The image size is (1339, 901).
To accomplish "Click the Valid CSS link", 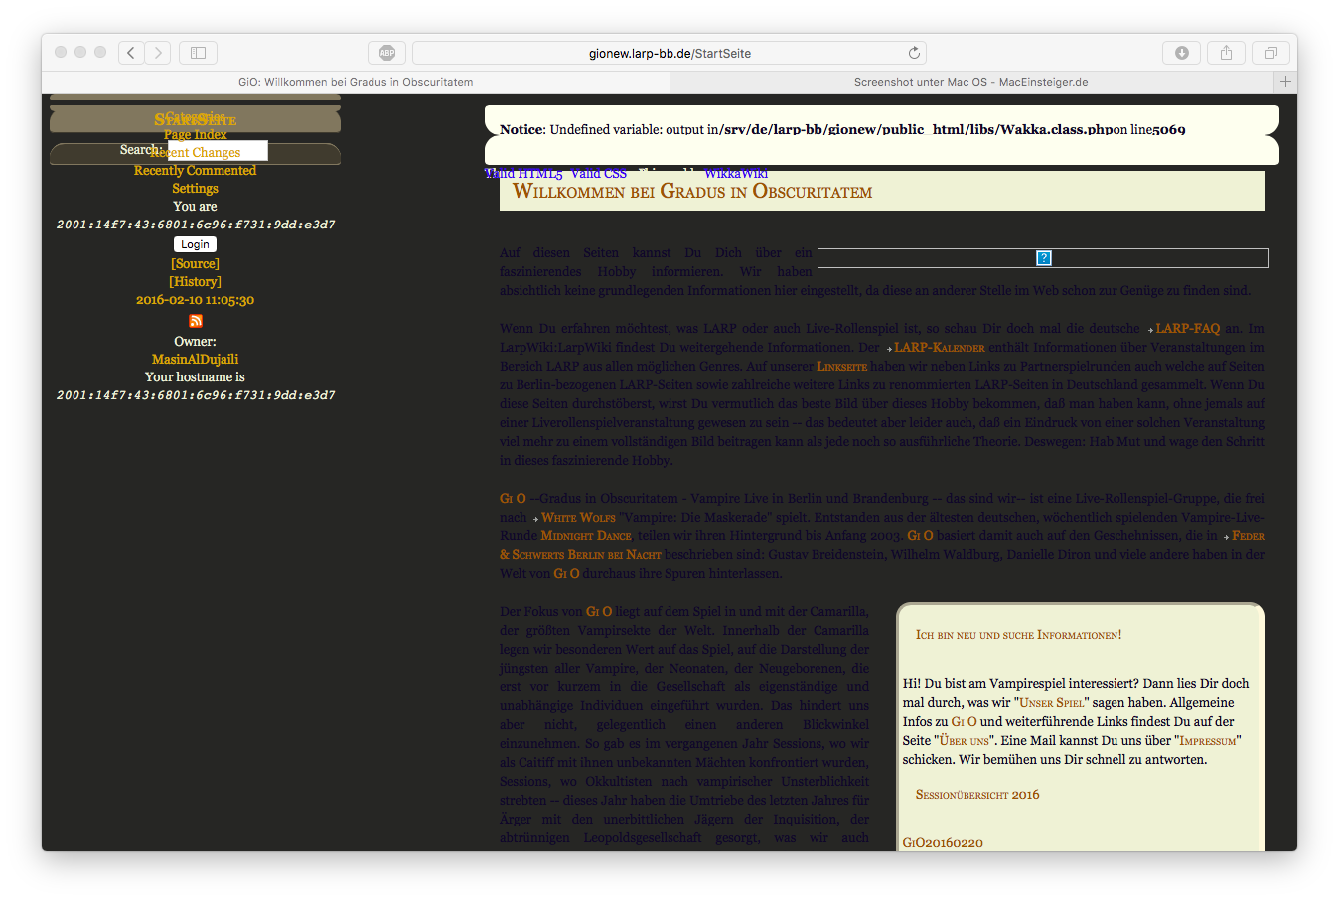I will pyautogui.click(x=599, y=174).
